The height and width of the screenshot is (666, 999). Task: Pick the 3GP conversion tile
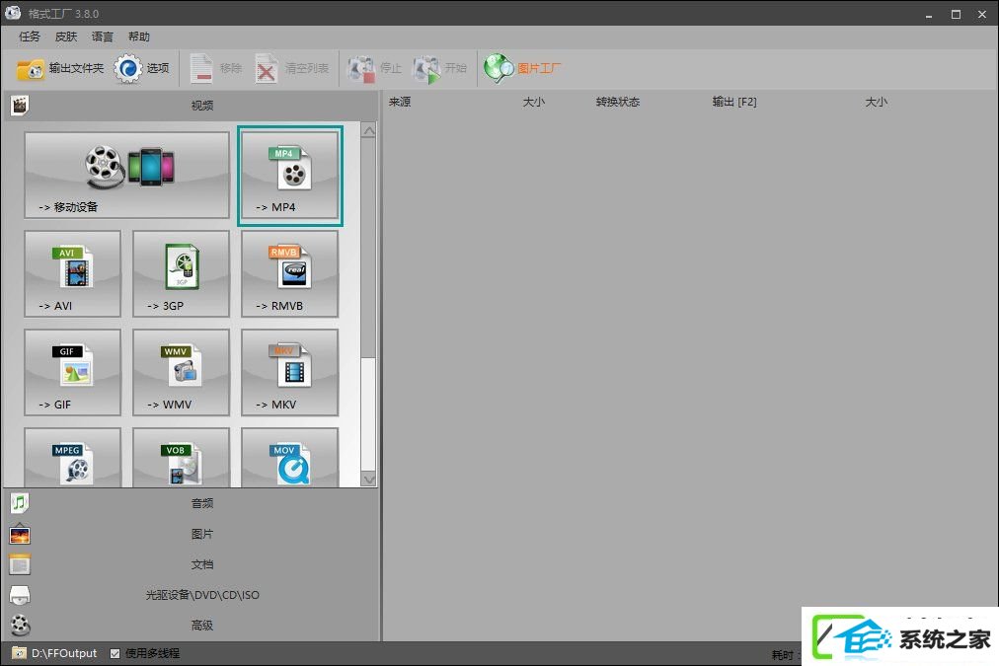(181, 273)
